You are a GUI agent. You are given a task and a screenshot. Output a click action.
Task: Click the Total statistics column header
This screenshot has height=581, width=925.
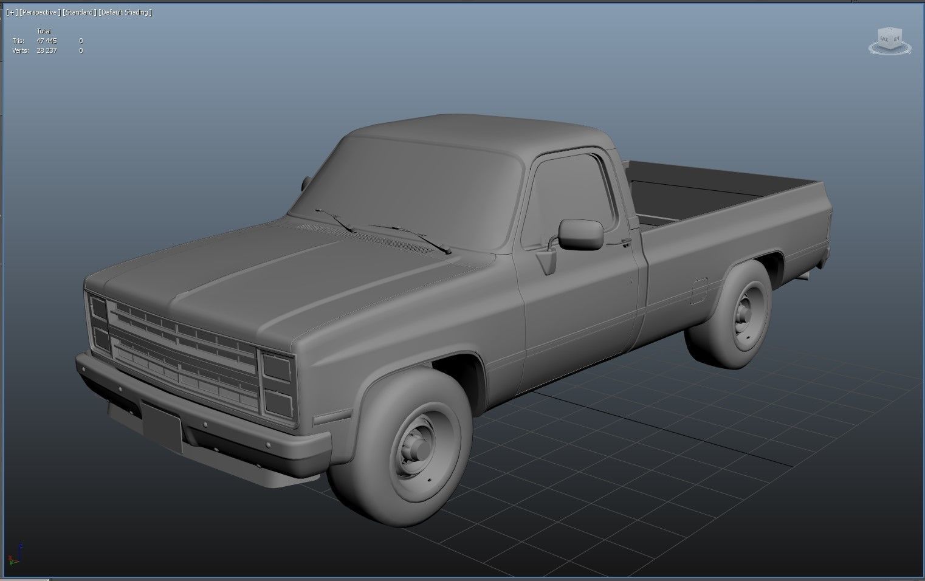click(x=44, y=31)
